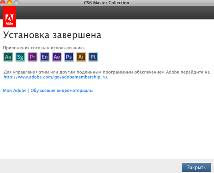Open Illustrator using the Ai icon
This screenshot has width=214, height=173.
pos(81,57)
